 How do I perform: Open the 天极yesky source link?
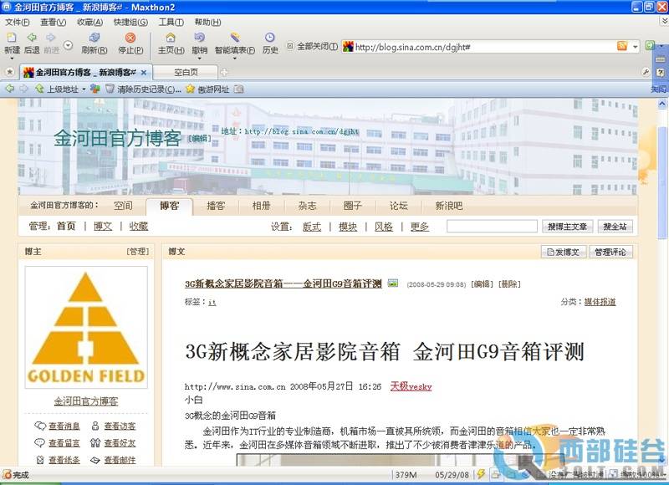[x=411, y=386]
